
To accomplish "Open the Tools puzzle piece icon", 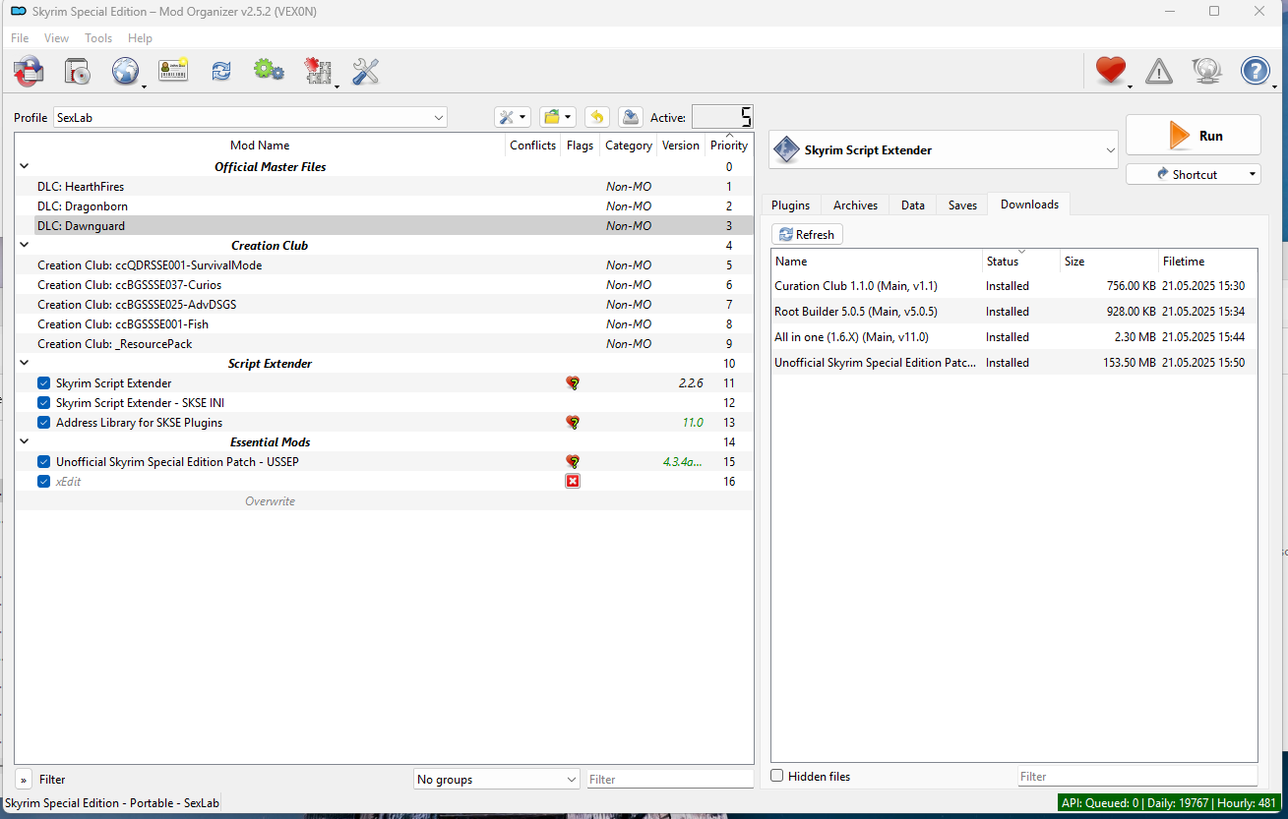I will (317, 71).
